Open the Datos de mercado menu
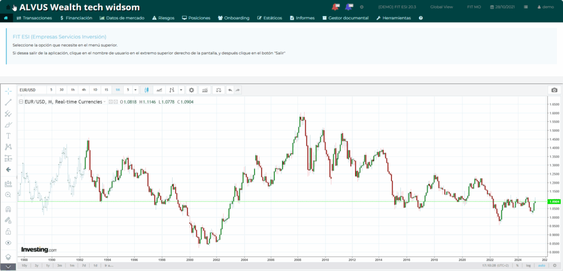Screen dimensions: 563x271 (122, 18)
